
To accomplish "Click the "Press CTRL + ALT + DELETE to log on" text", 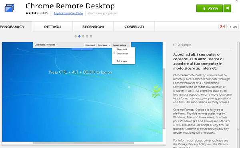I will click(x=80, y=72).
